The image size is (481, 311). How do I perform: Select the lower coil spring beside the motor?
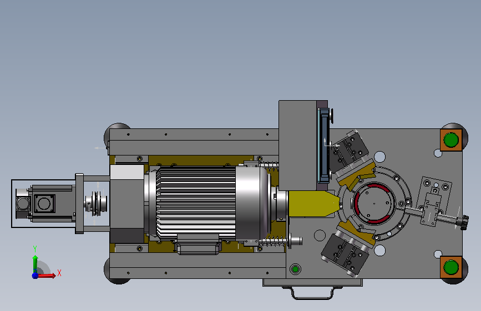tap(273, 241)
